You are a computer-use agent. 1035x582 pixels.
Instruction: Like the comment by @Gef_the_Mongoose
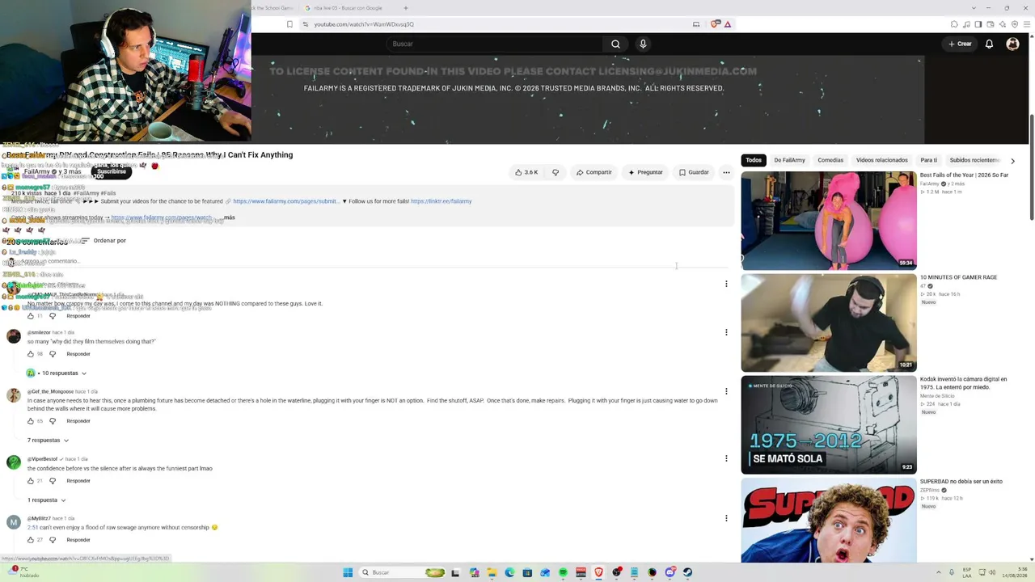(31, 421)
